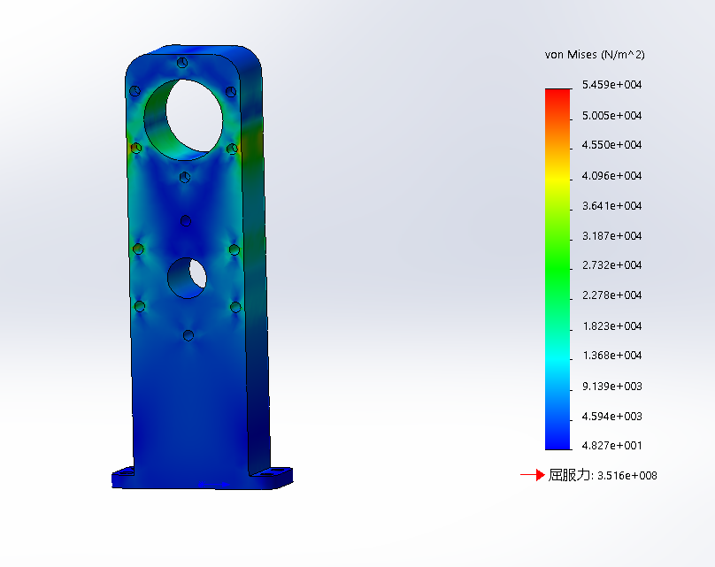Image resolution: width=715 pixels, height=567 pixels.
Task: Select the 5.005e+004 legend value
Action: click(612, 116)
